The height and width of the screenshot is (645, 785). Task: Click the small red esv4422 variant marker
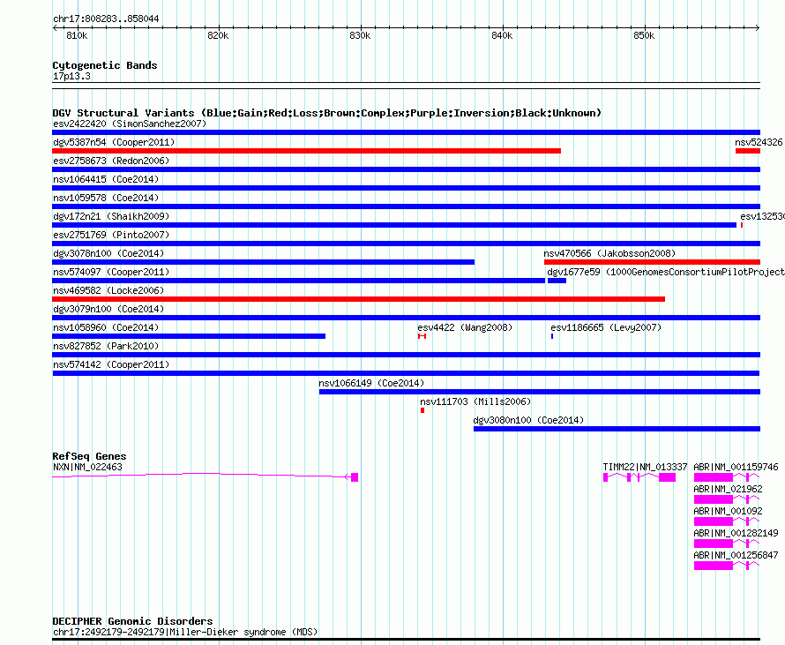pyautogui.click(x=422, y=336)
